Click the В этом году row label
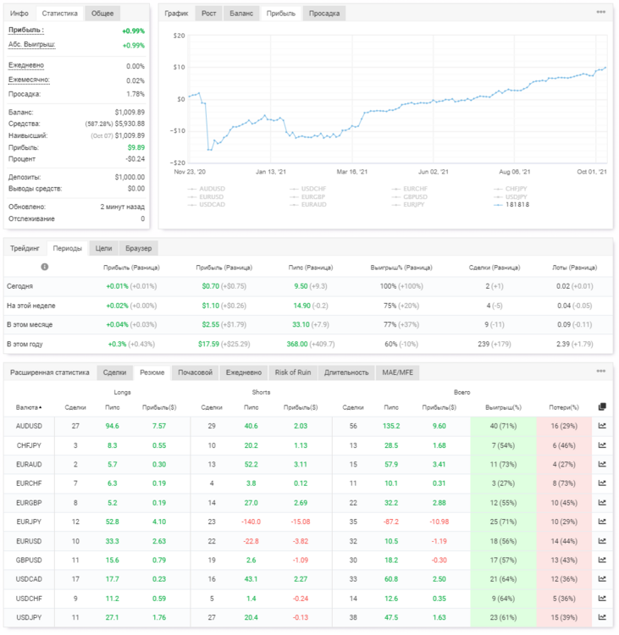The height and width of the screenshot is (635, 619). 25,345
